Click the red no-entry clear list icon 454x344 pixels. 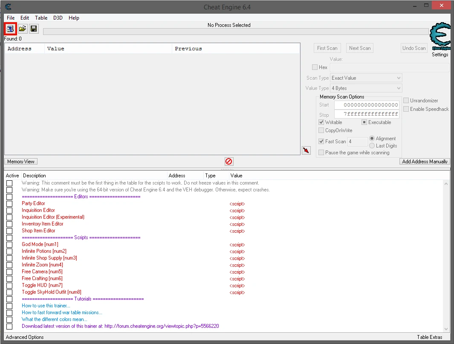(229, 162)
